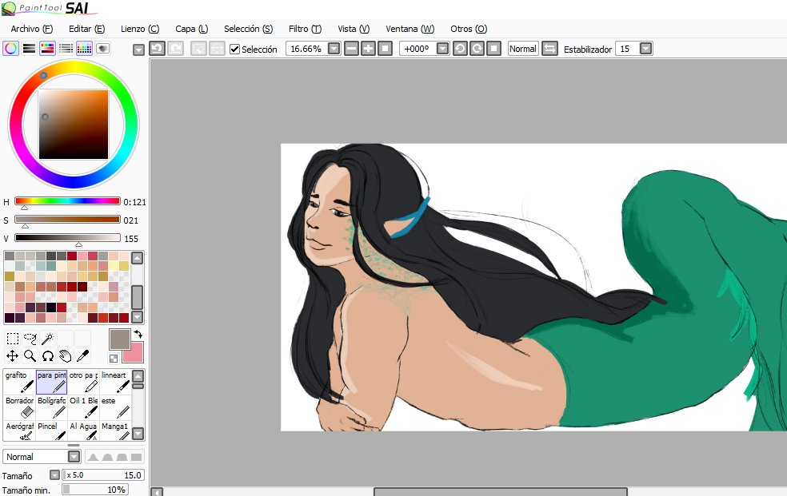Click the Tamaño size slider
787x496 pixels.
(103, 475)
